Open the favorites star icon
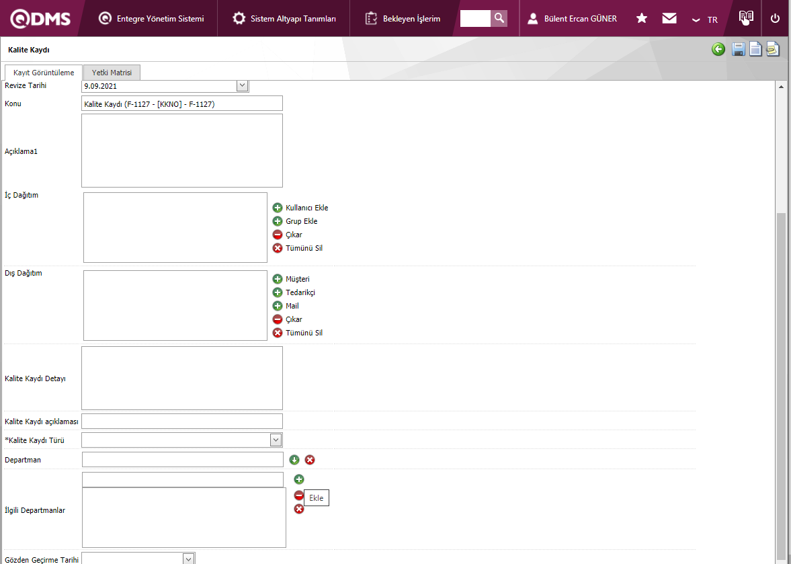 [x=642, y=18]
